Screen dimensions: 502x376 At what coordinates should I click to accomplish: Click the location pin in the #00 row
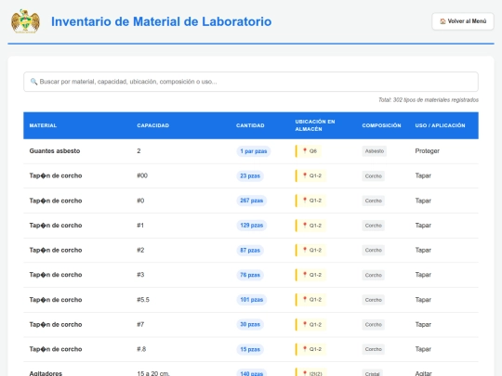coord(305,175)
